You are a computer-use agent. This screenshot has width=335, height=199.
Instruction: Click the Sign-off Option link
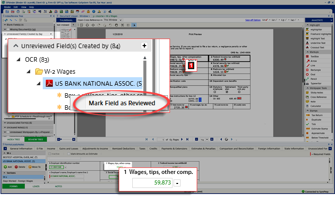253,20
